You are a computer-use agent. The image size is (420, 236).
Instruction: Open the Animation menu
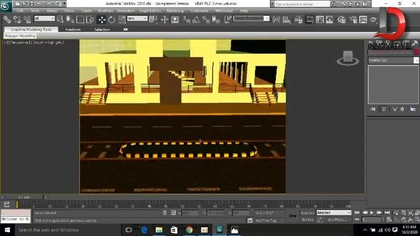(125, 10)
